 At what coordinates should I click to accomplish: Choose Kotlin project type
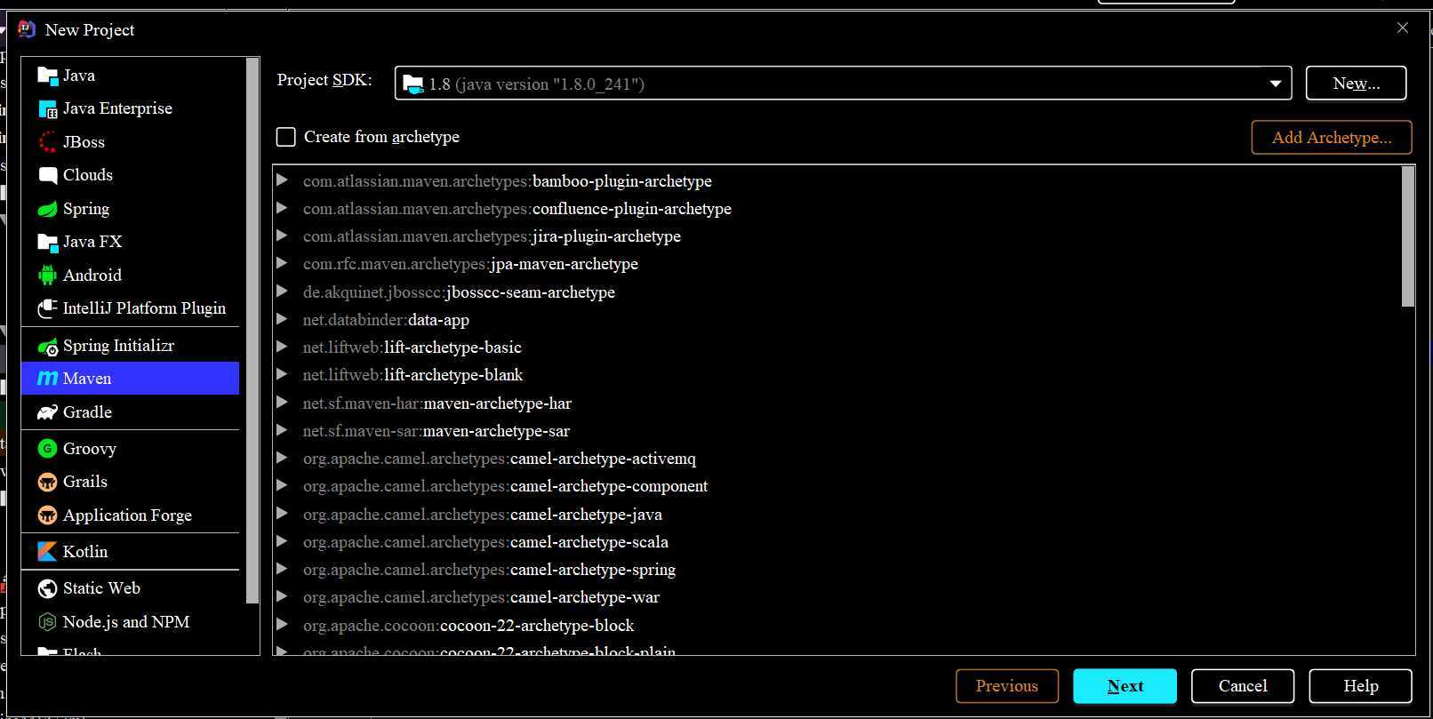click(x=130, y=552)
